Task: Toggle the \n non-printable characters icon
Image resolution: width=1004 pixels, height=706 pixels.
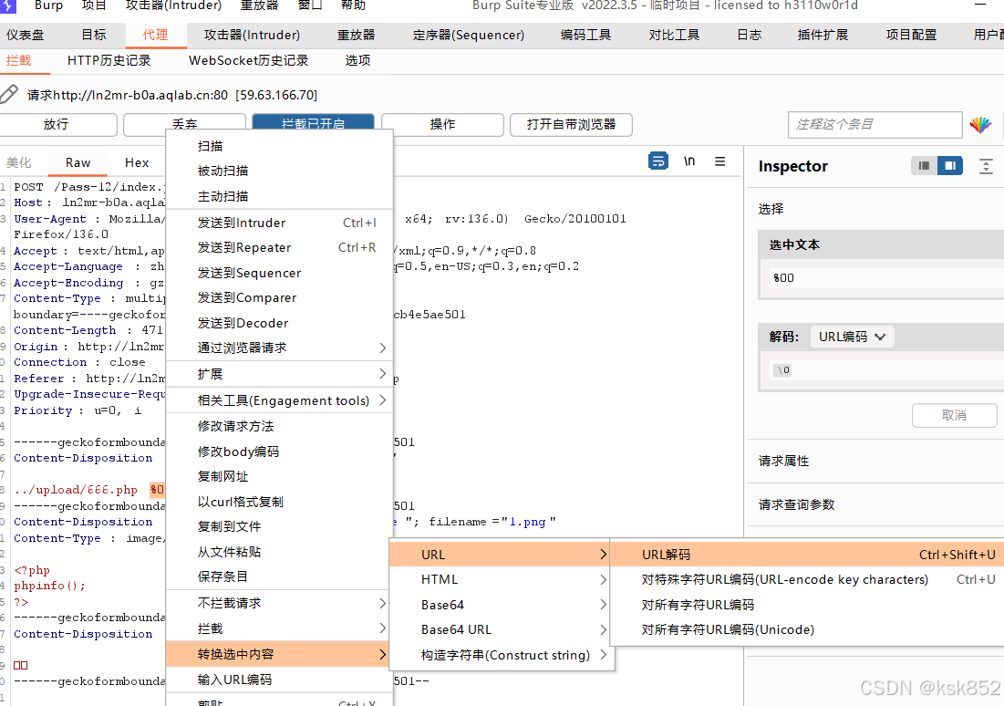Action: point(689,161)
